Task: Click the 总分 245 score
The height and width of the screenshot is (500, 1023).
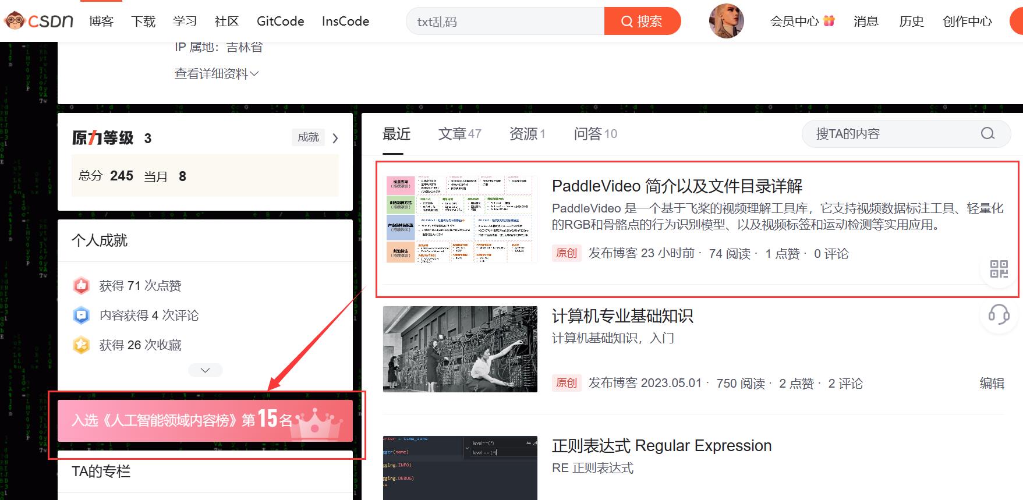Action: 106,176
